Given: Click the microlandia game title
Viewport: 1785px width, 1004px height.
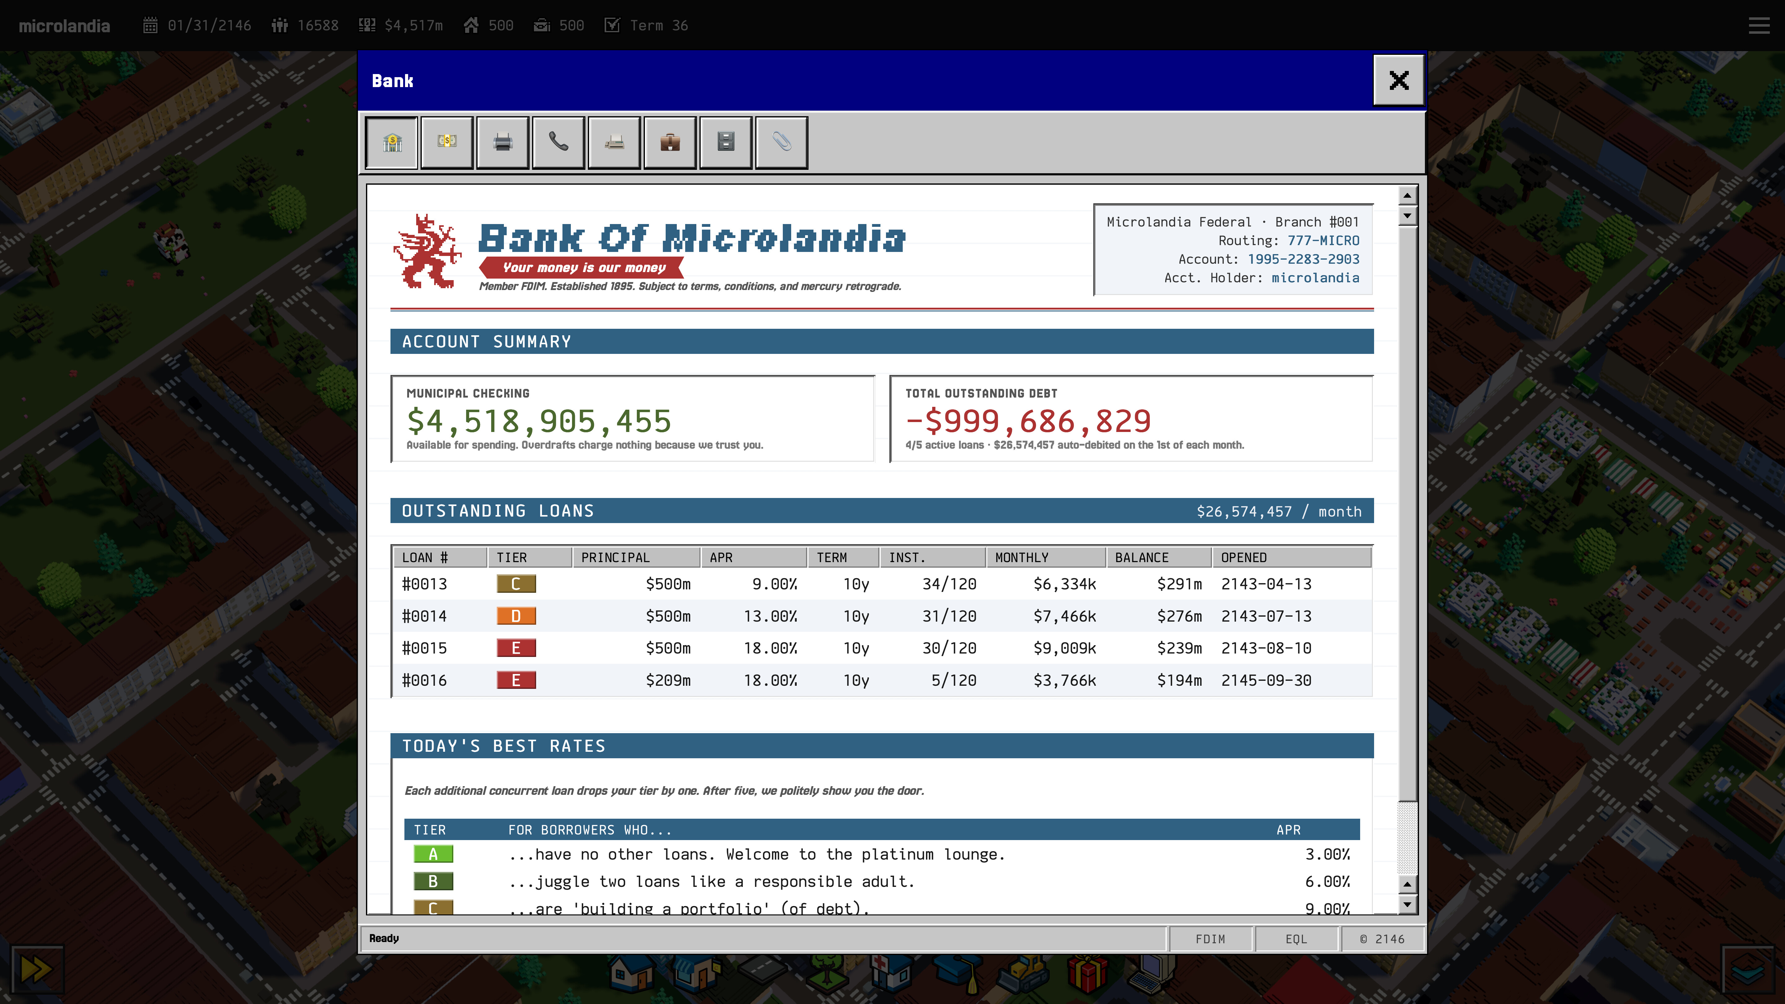Looking at the screenshot, I should (64, 26).
